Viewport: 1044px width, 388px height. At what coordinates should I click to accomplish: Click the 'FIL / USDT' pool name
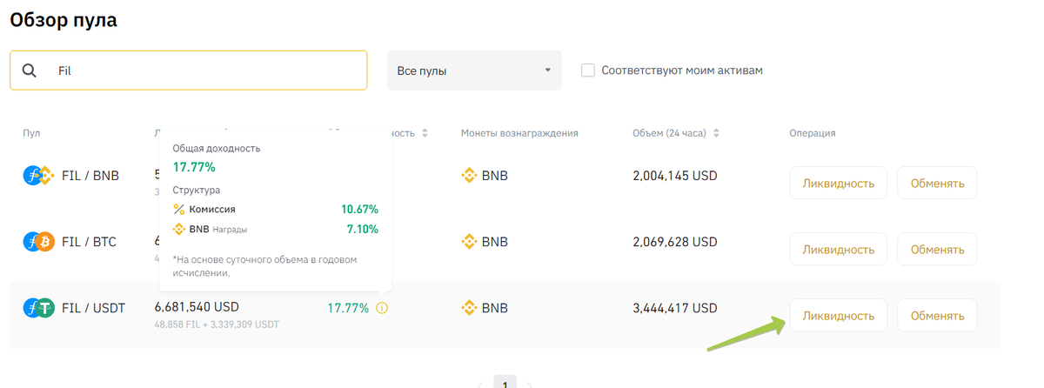click(x=93, y=308)
